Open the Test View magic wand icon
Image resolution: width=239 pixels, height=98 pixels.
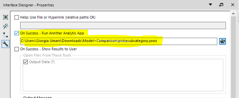coord(6,26)
